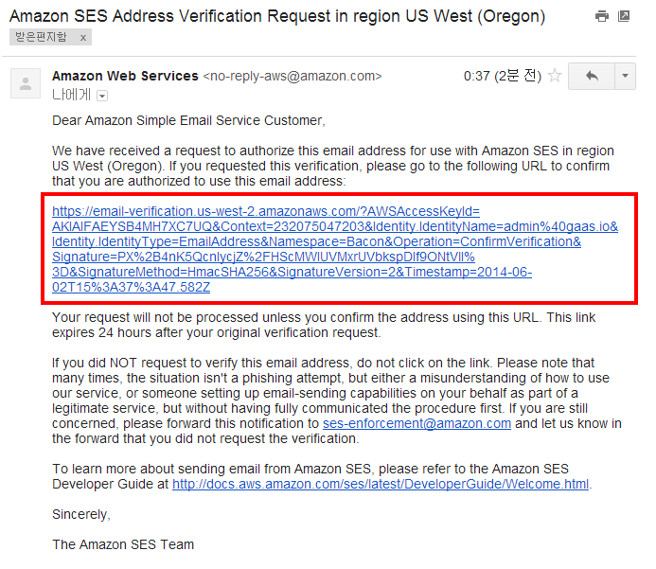Reply using the arrow button
This screenshot has width=656, height=569.
tap(593, 76)
